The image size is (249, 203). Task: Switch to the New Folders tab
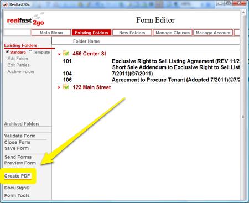(132, 33)
